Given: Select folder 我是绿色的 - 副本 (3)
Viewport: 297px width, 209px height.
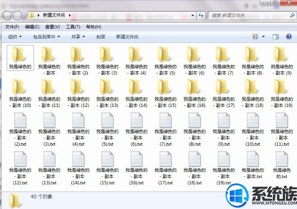Looking at the screenshot, I should pos(107,61).
